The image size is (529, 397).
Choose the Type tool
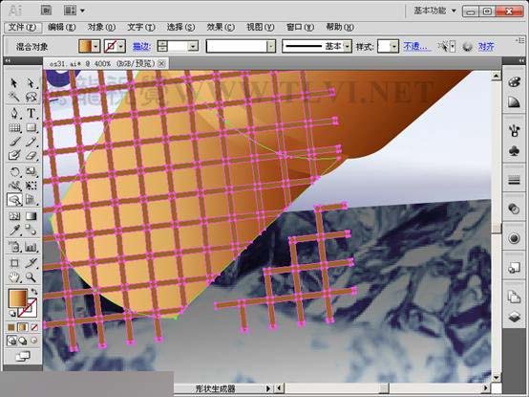click(31, 113)
